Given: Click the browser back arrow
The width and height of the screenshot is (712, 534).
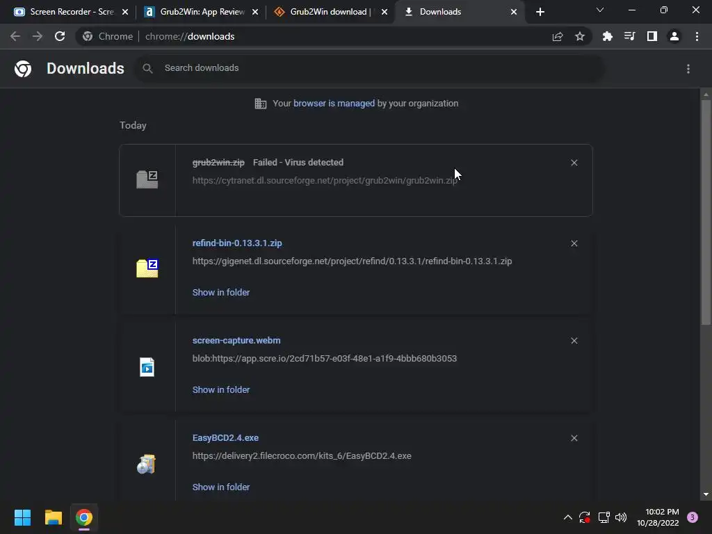Looking at the screenshot, I should click(x=15, y=36).
